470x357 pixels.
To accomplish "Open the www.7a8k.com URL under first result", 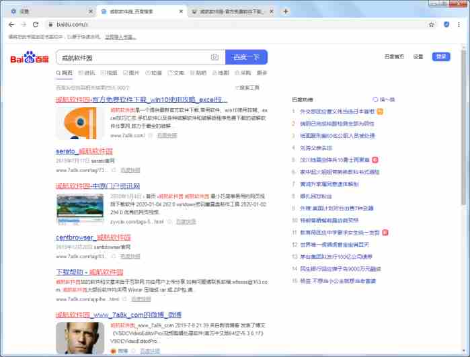I will click(127, 136).
